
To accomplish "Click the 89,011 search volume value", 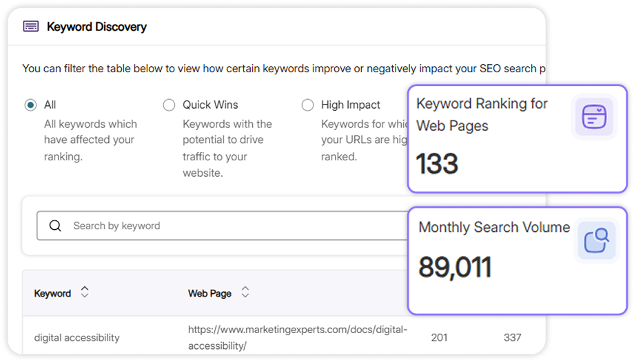I will coord(455,268).
